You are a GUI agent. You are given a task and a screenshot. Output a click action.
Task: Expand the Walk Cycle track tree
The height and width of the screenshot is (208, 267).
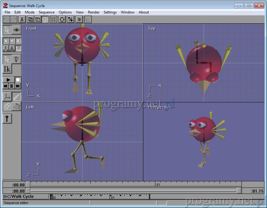(5, 196)
